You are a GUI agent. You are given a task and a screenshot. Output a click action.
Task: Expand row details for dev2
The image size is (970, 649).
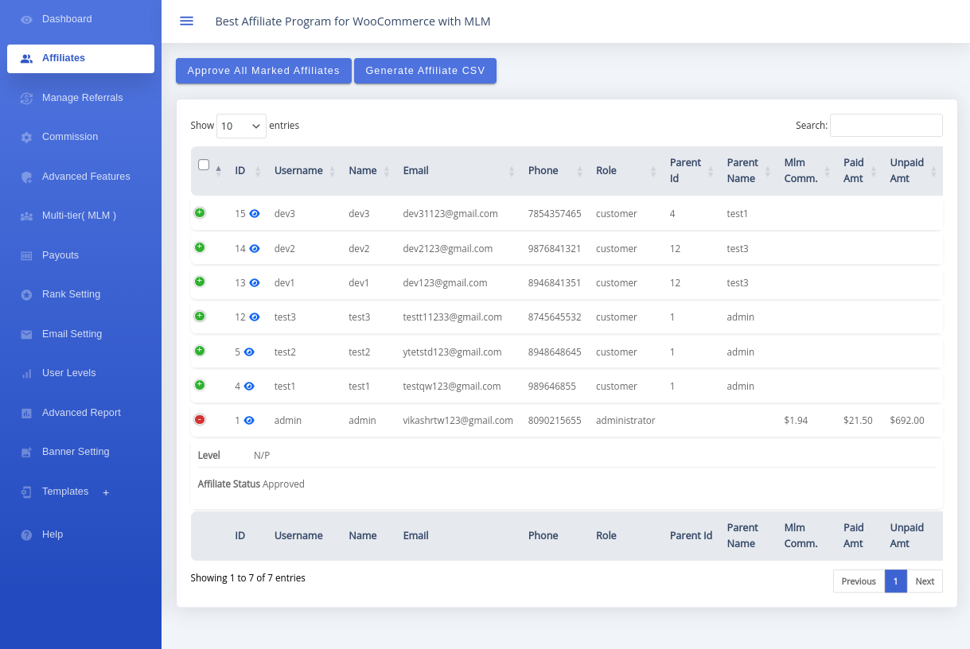tap(200, 247)
